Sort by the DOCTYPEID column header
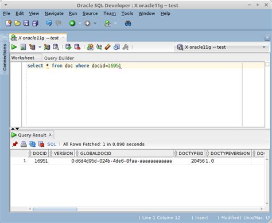 coord(189,154)
